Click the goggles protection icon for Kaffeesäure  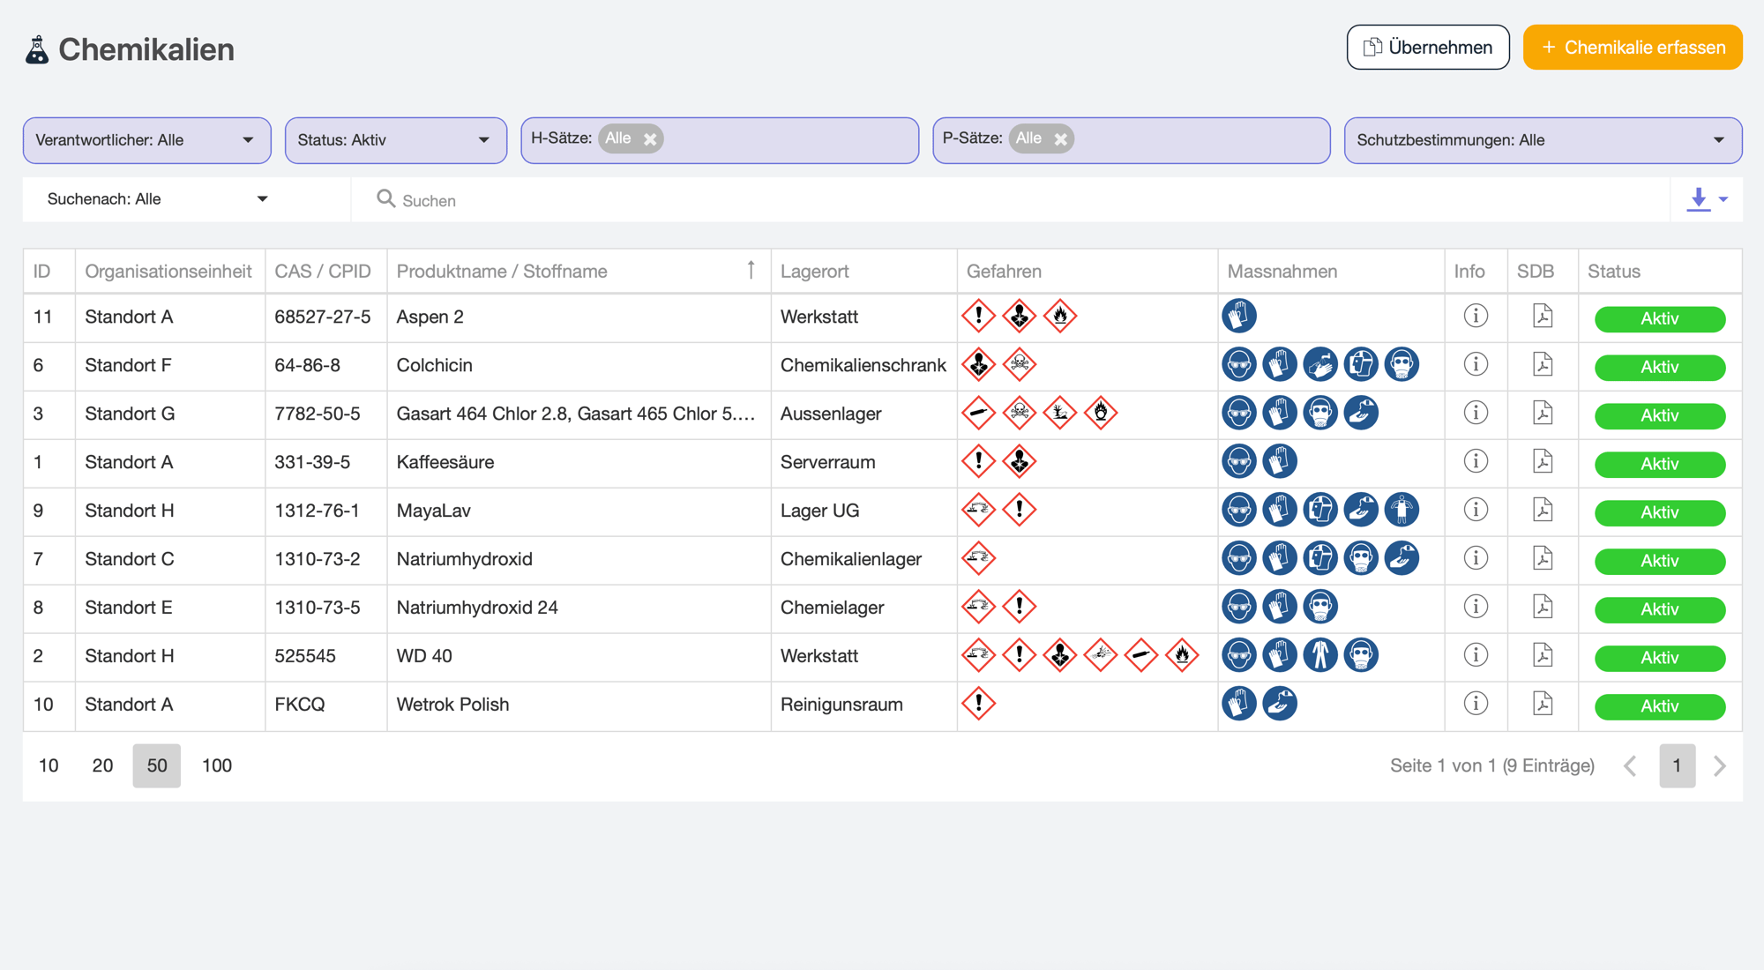click(x=1239, y=461)
